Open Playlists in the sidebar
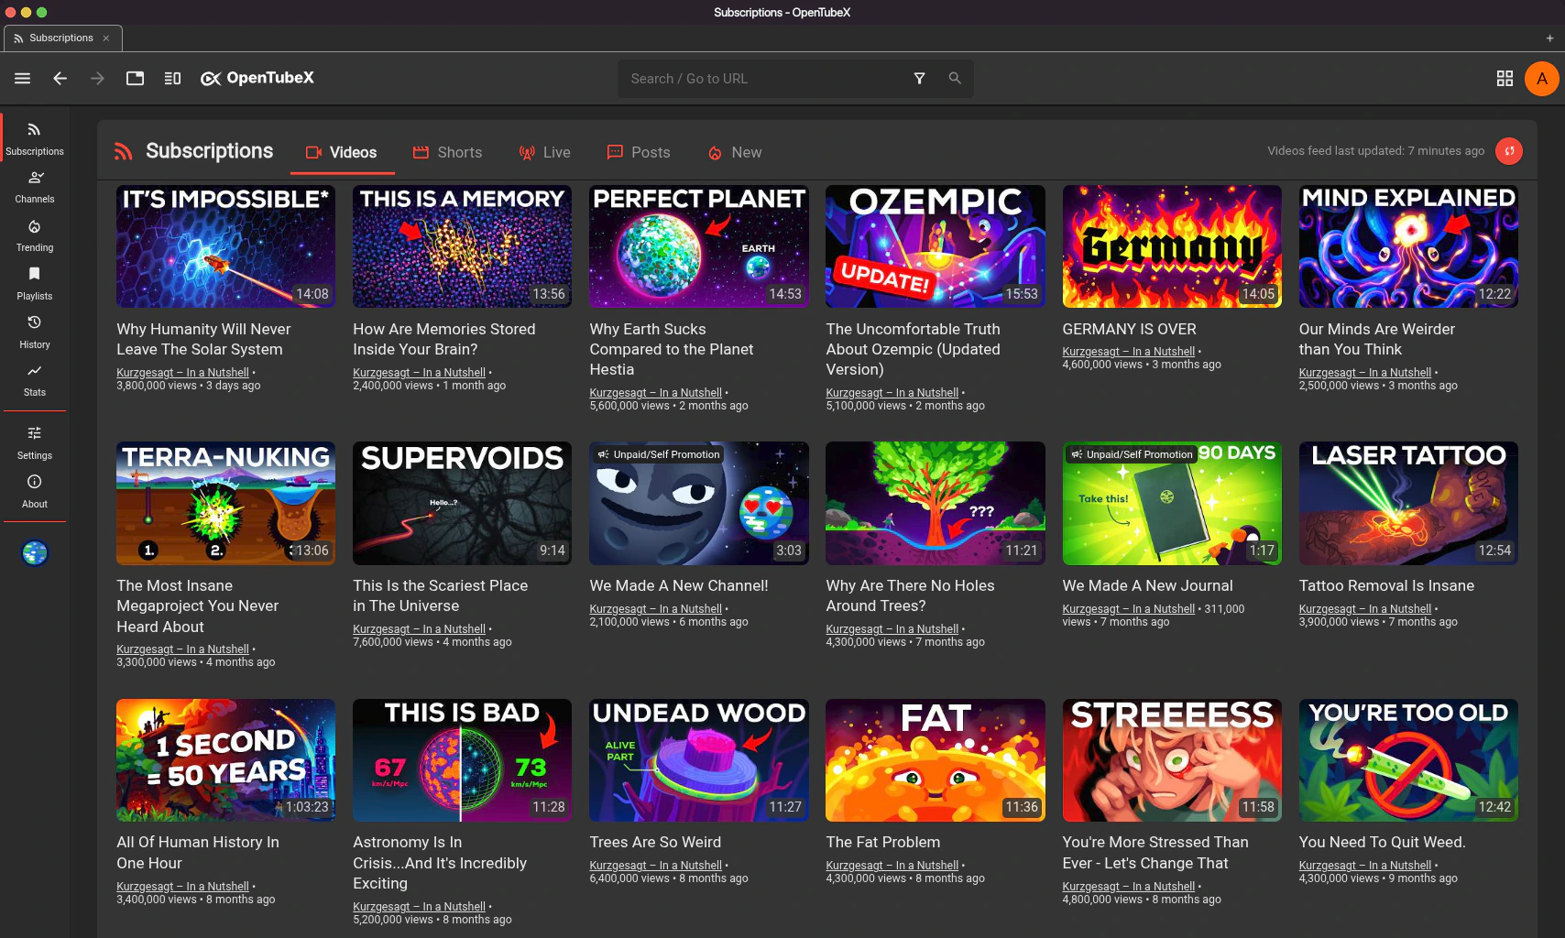The image size is (1565, 938). click(35, 284)
